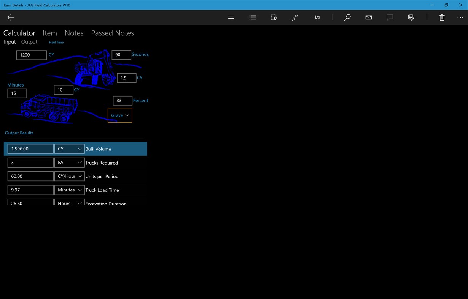Open the comment bubble icon
468x299 pixels.
tap(390, 17)
